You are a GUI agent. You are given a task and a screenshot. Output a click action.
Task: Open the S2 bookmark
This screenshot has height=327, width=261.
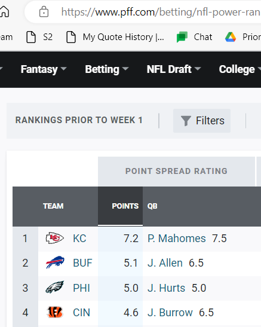[x=39, y=37]
